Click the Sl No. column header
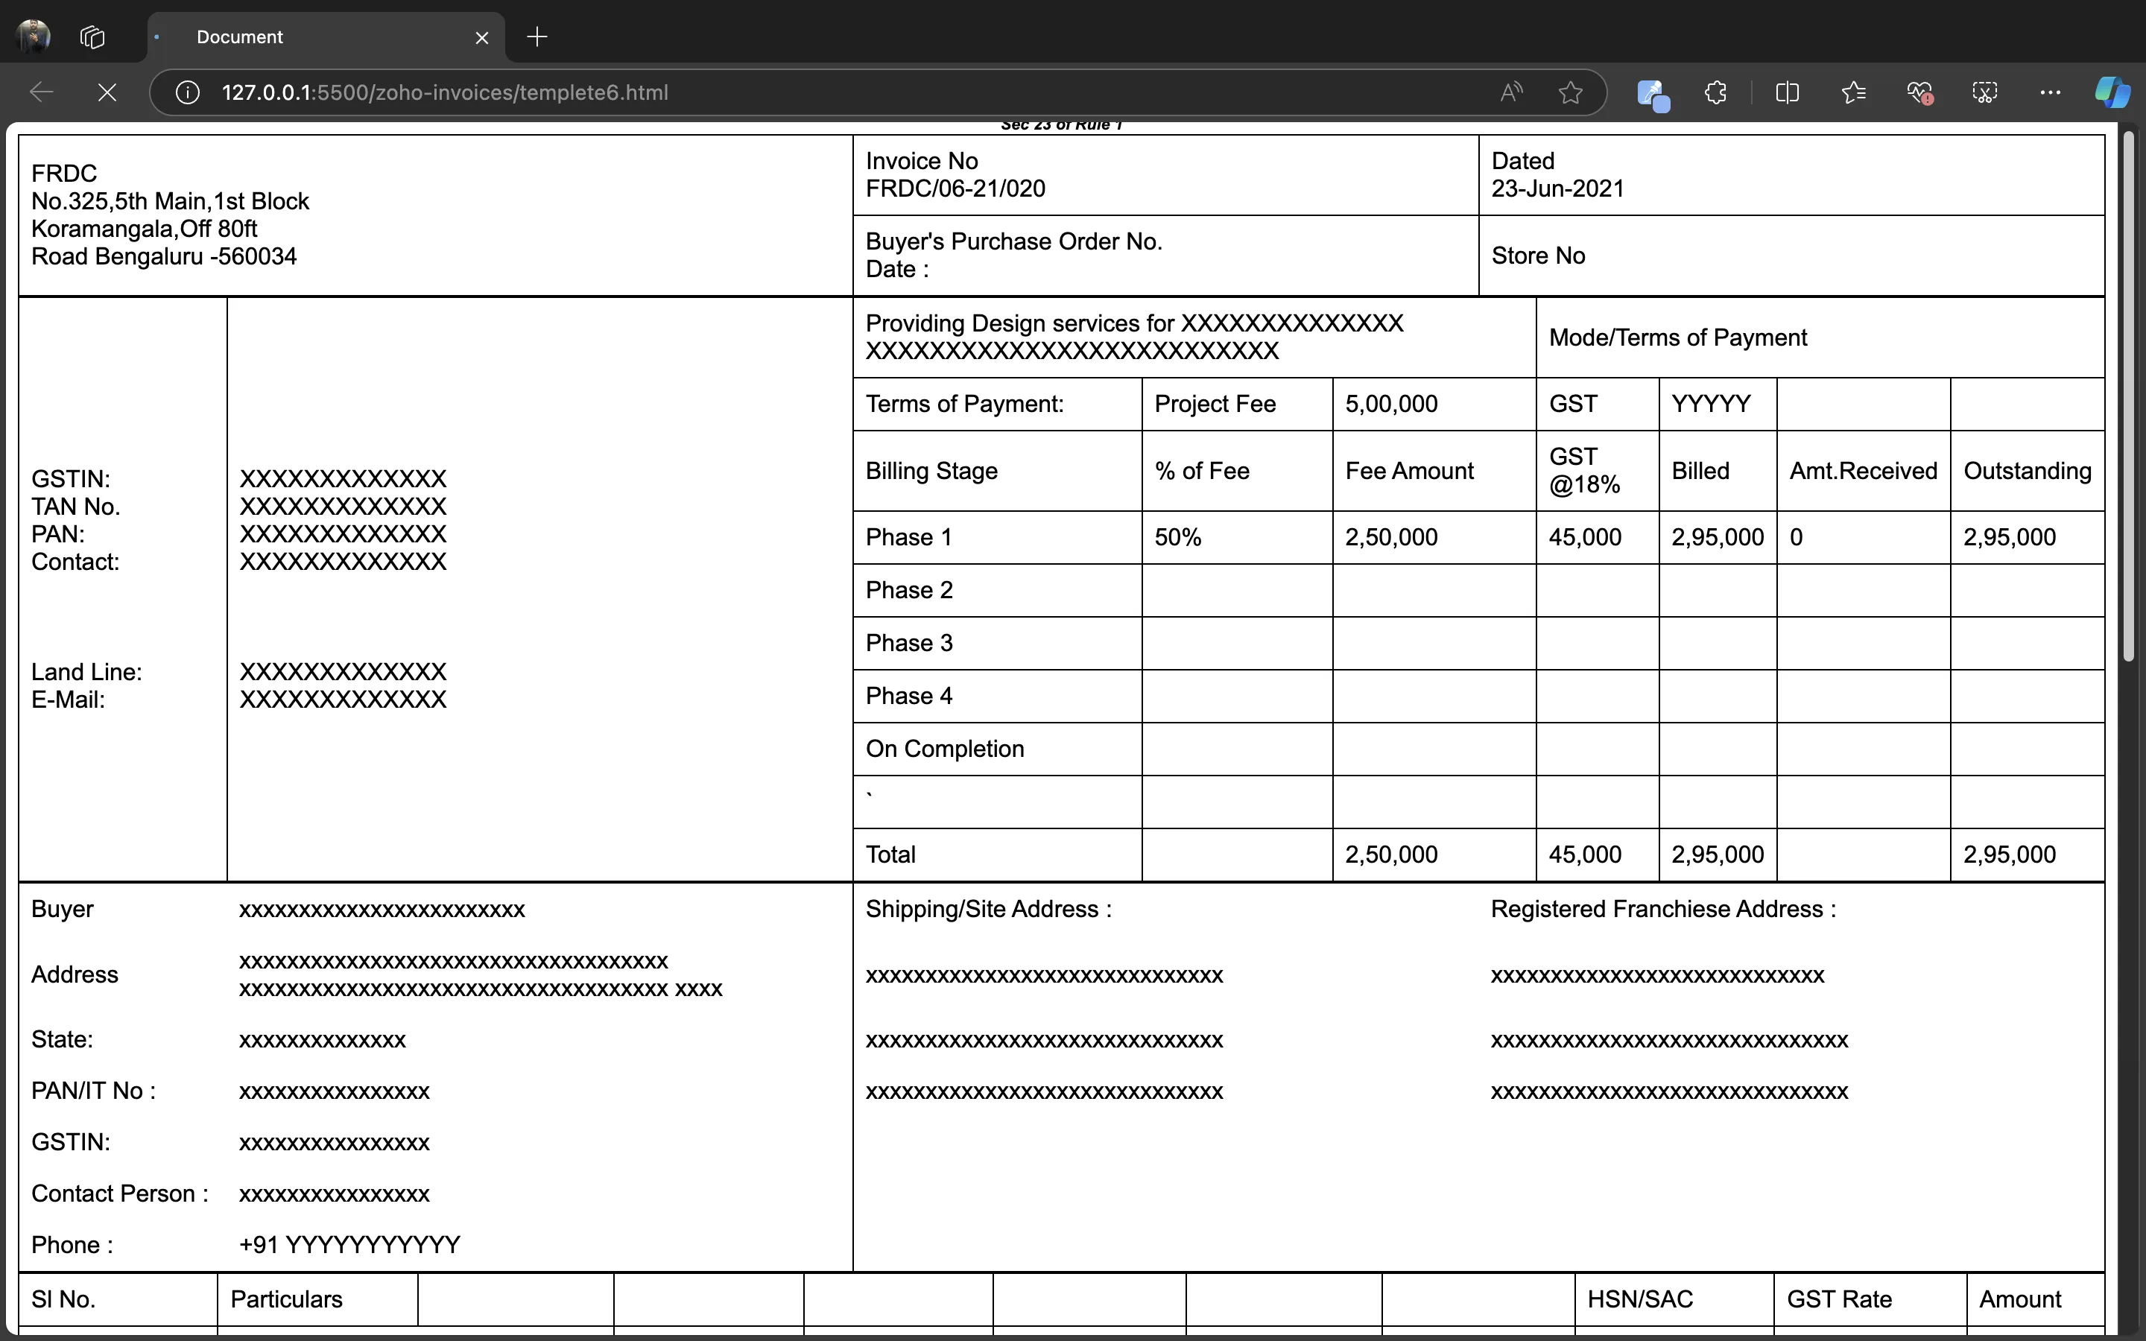 63,1300
